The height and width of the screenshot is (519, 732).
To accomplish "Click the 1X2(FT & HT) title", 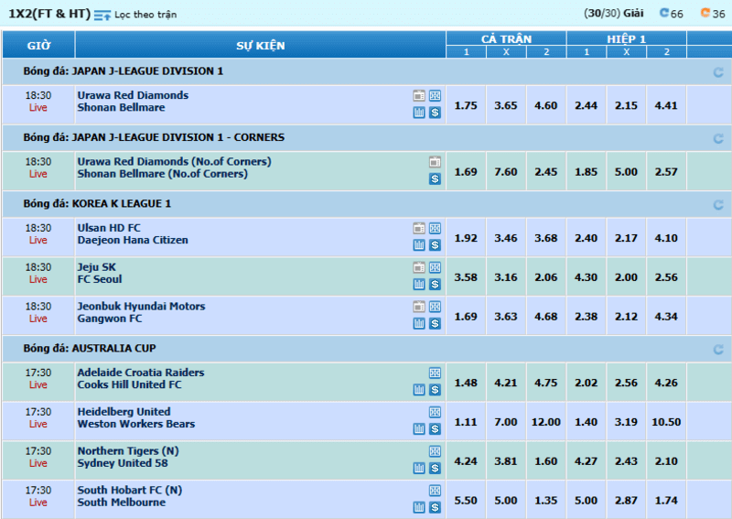I will coord(49,14).
